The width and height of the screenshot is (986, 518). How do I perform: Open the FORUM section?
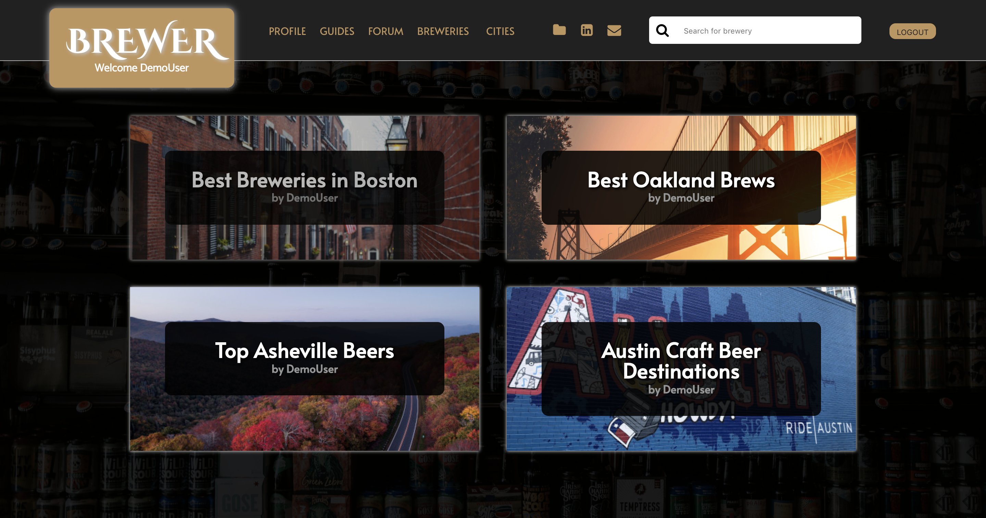(x=385, y=32)
